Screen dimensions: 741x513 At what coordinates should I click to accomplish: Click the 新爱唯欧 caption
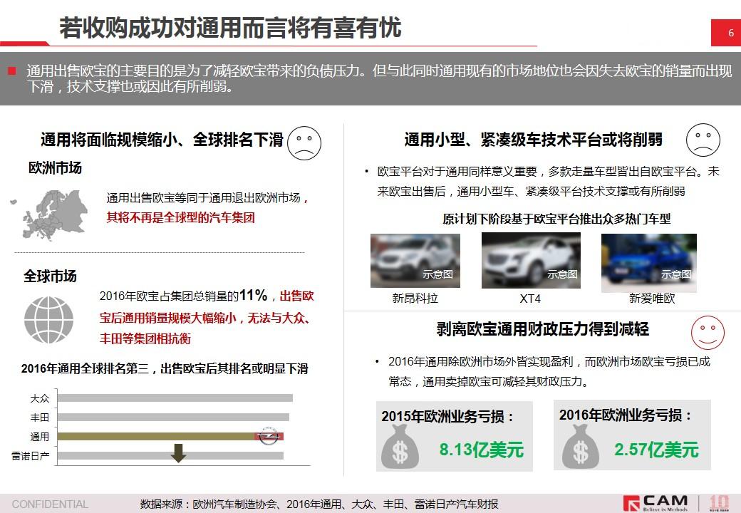(x=652, y=299)
